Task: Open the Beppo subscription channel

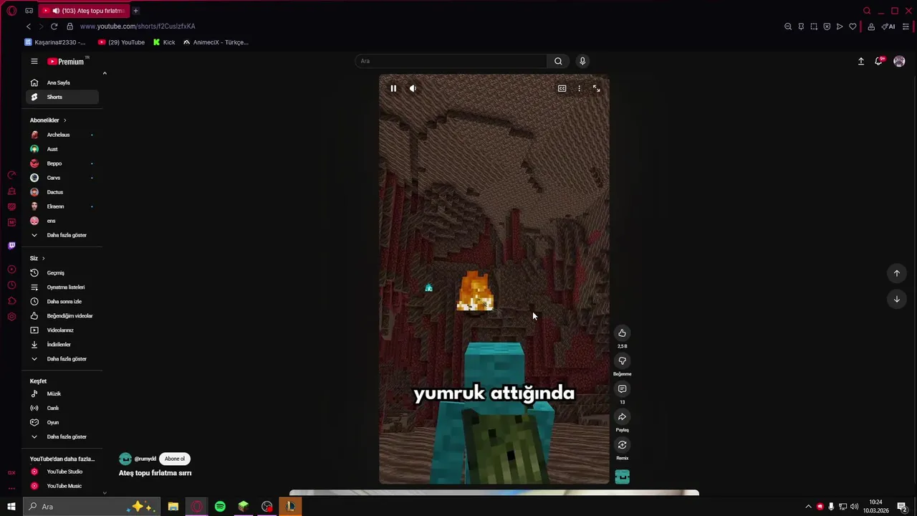Action: (x=62, y=163)
